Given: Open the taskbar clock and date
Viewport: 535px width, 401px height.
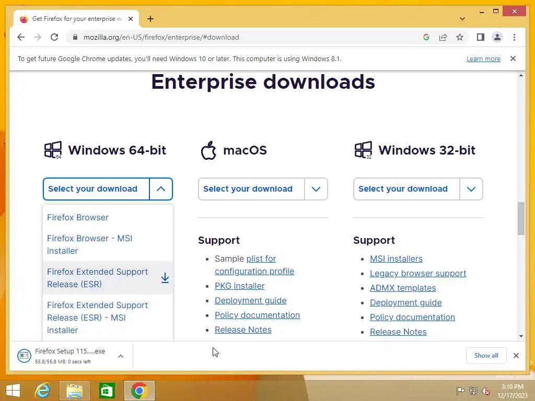Looking at the screenshot, I should point(512,391).
